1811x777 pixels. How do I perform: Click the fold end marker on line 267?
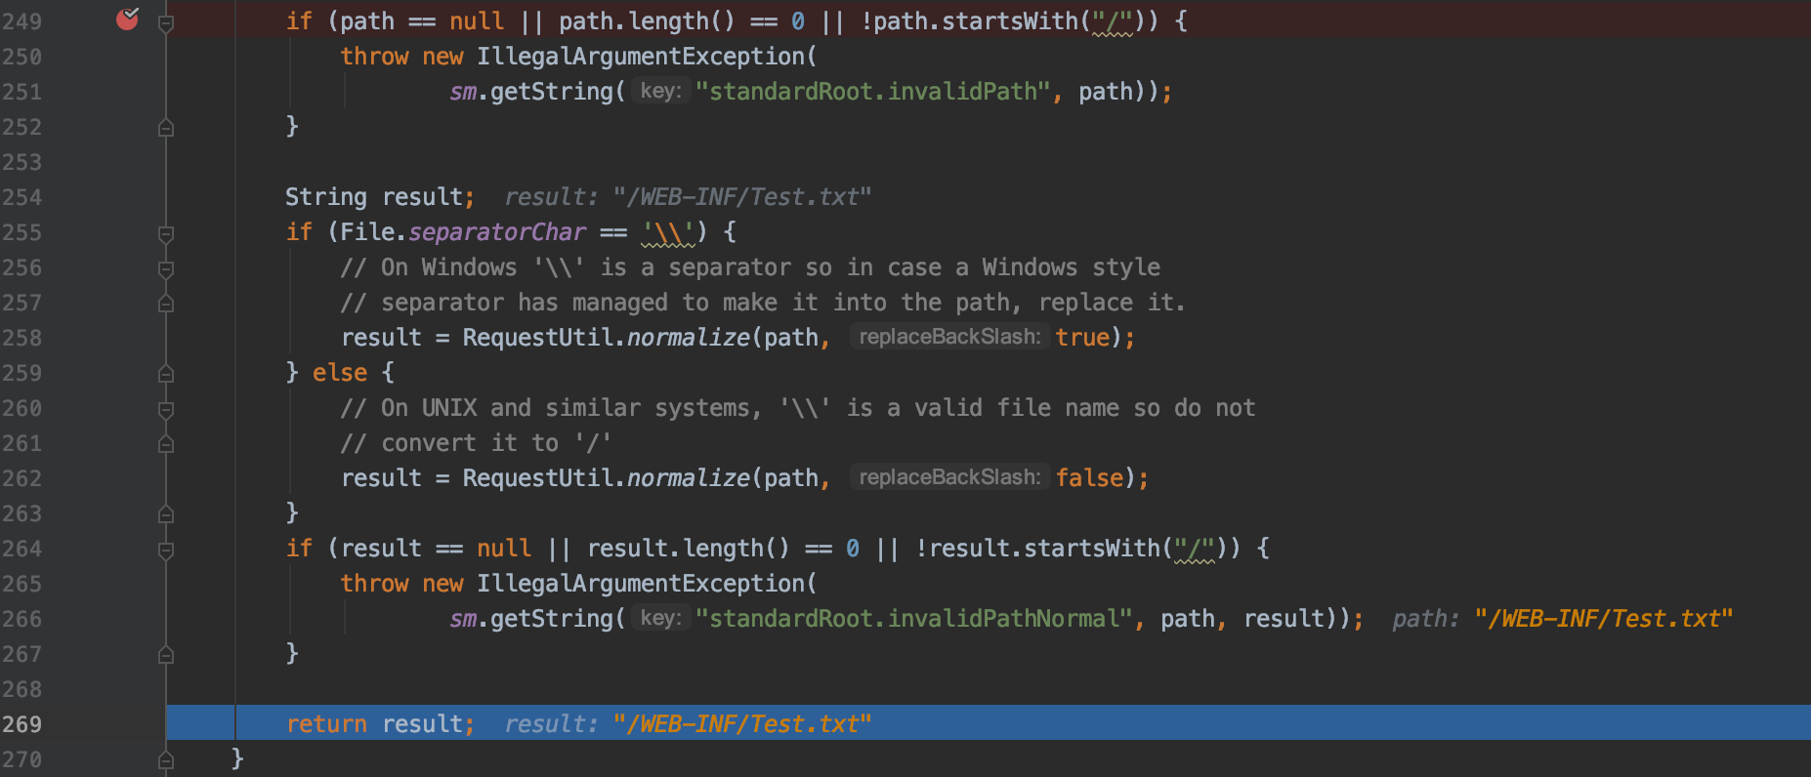(x=166, y=655)
